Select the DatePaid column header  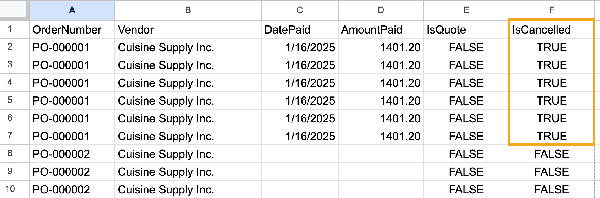coord(300,10)
